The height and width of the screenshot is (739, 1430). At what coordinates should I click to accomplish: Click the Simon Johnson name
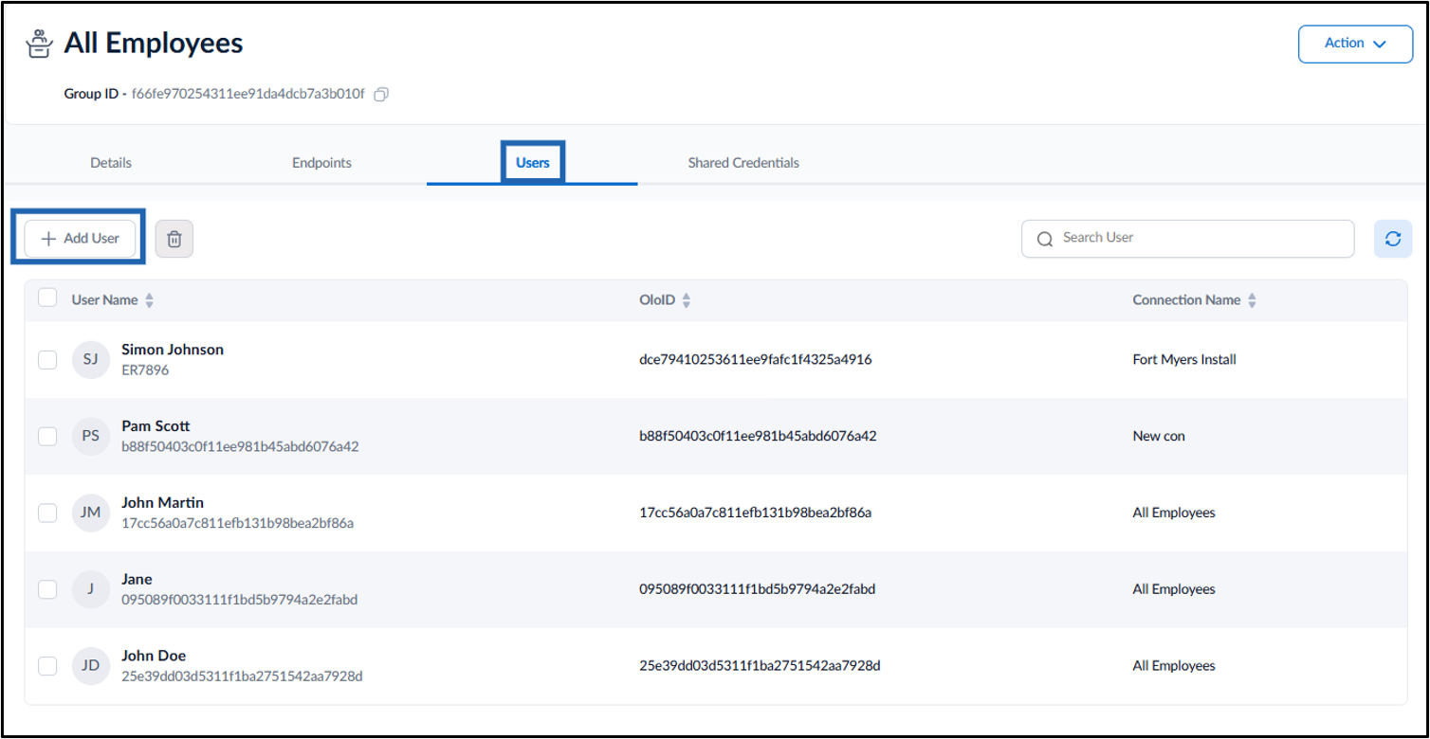pyautogui.click(x=173, y=350)
